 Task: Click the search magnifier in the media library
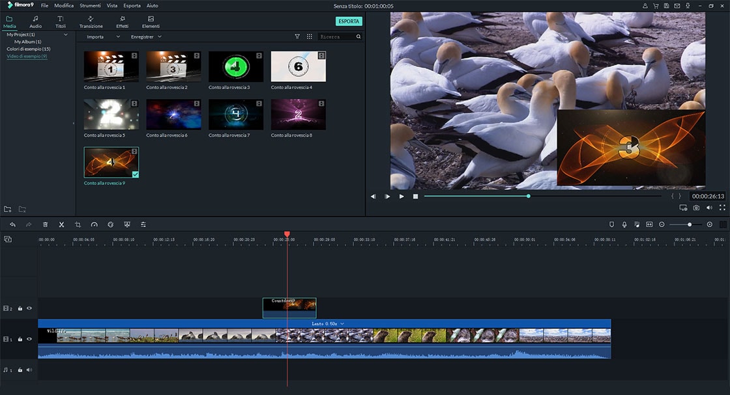point(358,36)
